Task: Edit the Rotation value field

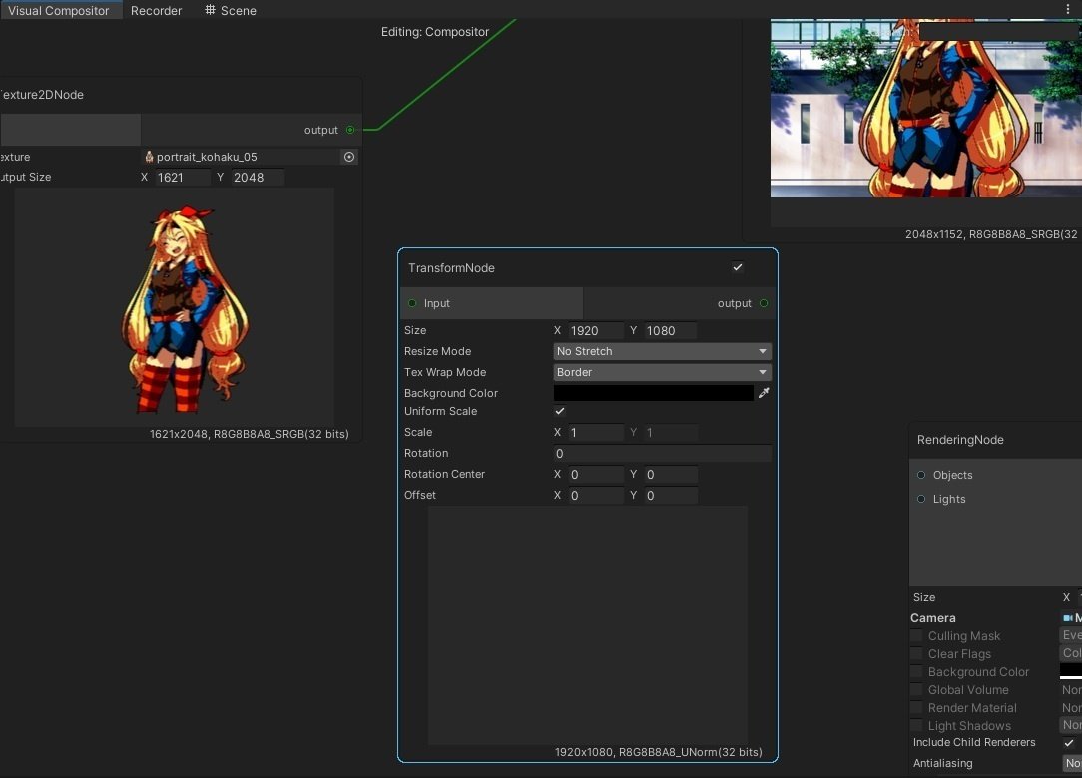Action: 662,453
